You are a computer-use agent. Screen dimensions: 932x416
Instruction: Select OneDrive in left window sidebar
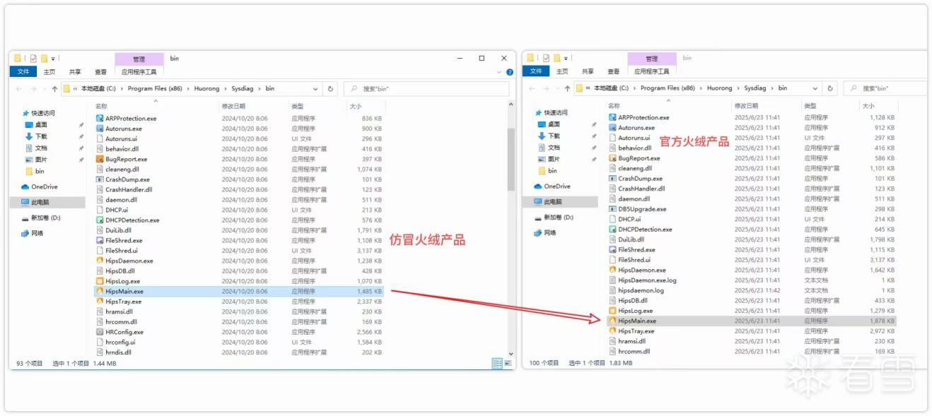tap(39, 187)
